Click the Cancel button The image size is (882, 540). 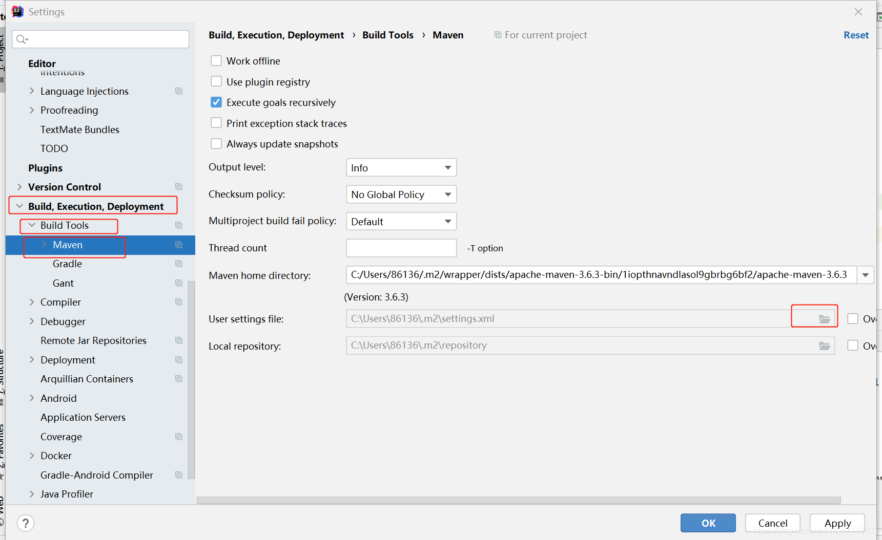(x=773, y=523)
